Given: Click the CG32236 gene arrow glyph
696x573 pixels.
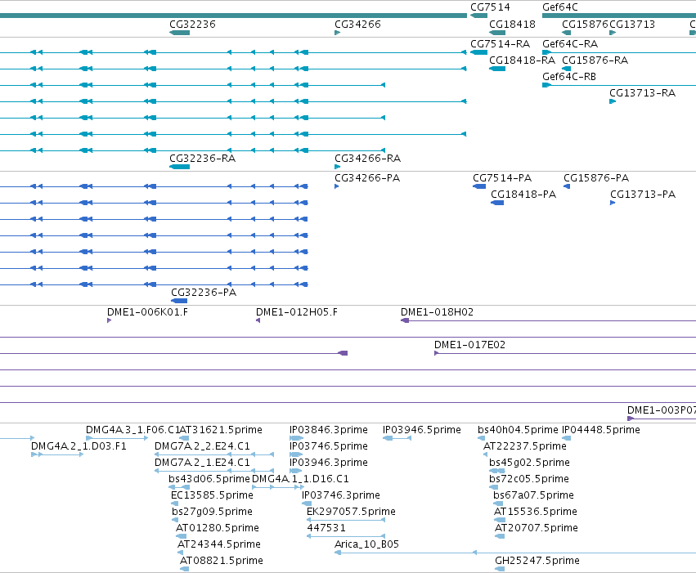Looking at the screenshot, I should (x=179, y=33).
